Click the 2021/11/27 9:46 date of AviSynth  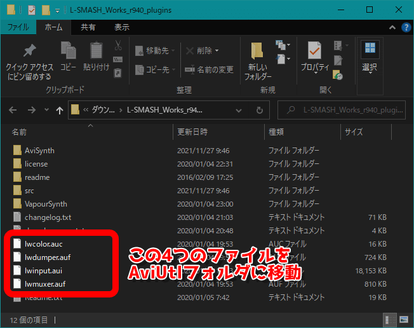click(203, 151)
